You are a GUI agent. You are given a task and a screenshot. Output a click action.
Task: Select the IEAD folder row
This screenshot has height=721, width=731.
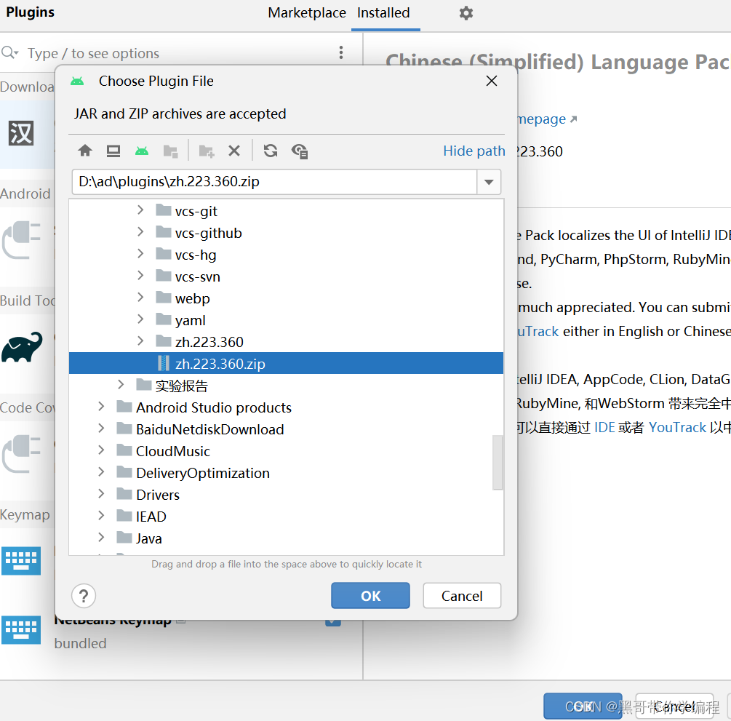[x=287, y=516]
